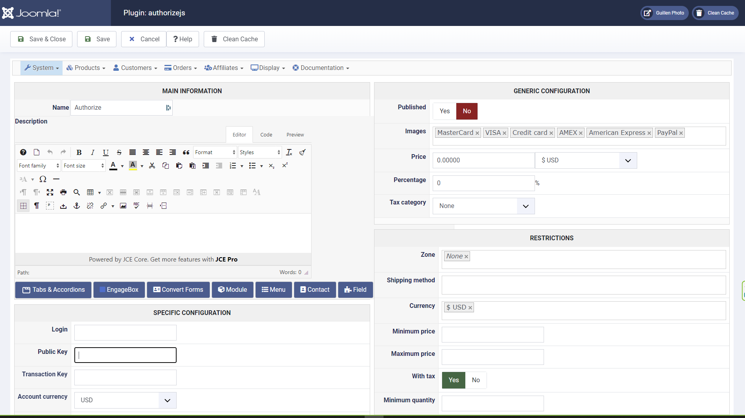Switch to the Preview tab
The image size is (745, 418).
295,135
